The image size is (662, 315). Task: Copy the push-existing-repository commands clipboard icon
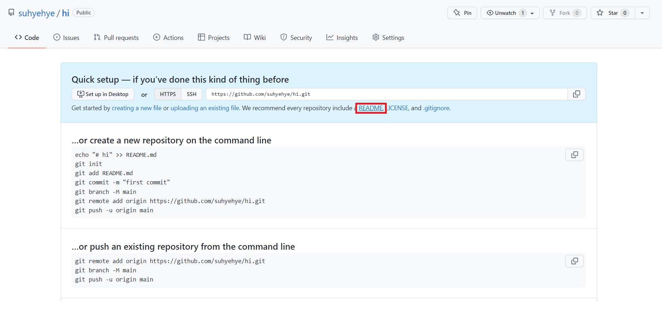tap(574, 261)
